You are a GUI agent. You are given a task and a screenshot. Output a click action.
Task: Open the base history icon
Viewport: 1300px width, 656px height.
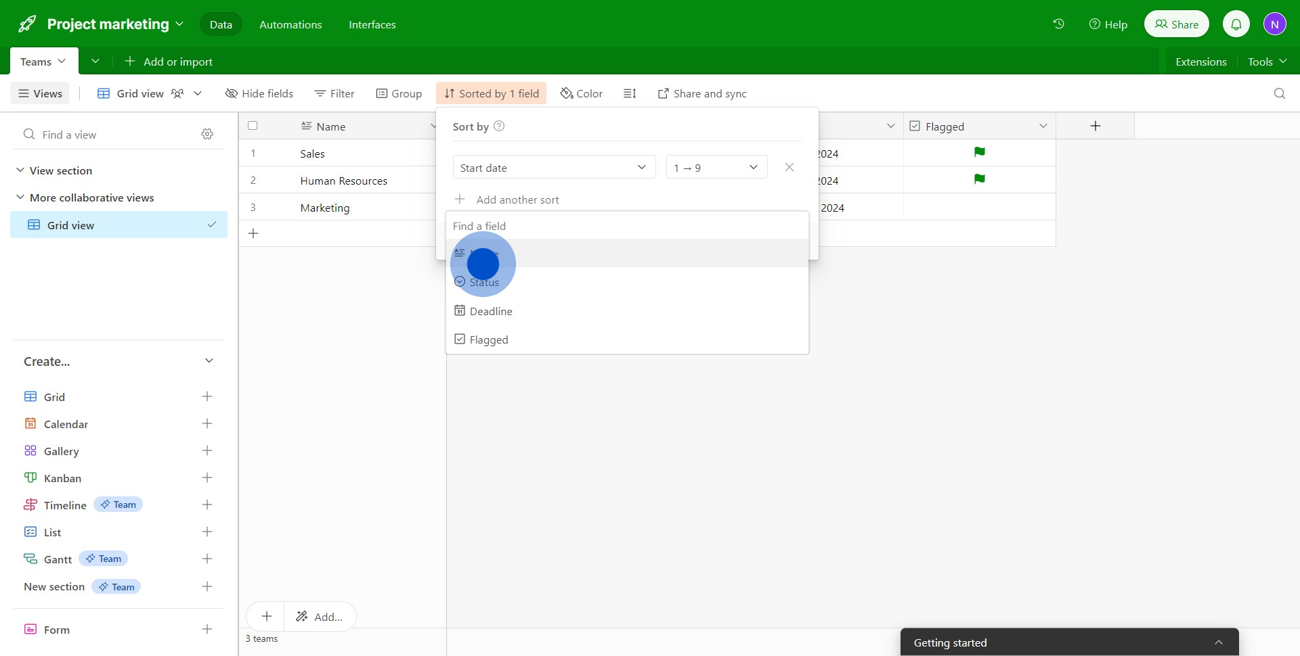coord(1058,24)
